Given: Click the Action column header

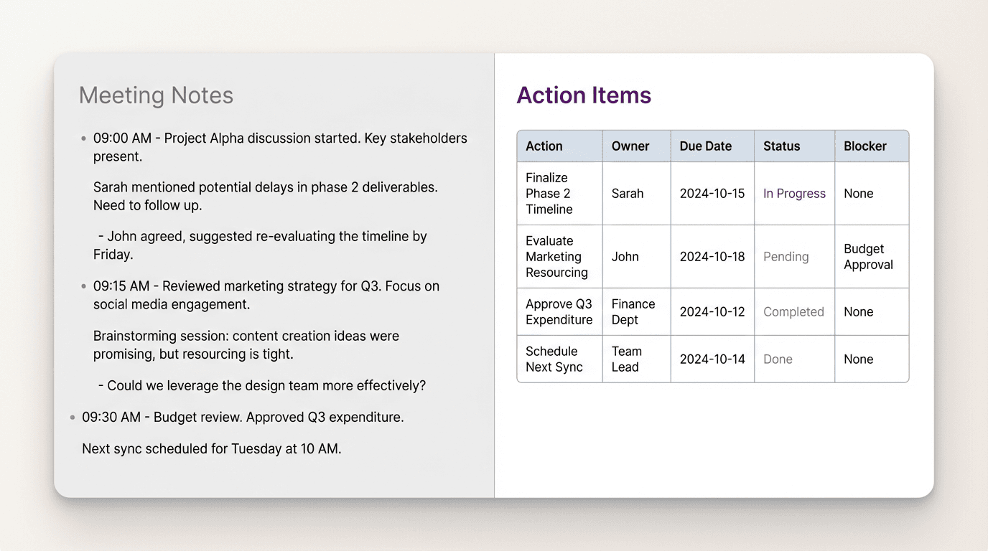Looking at the screenshot, I should 543,146.
